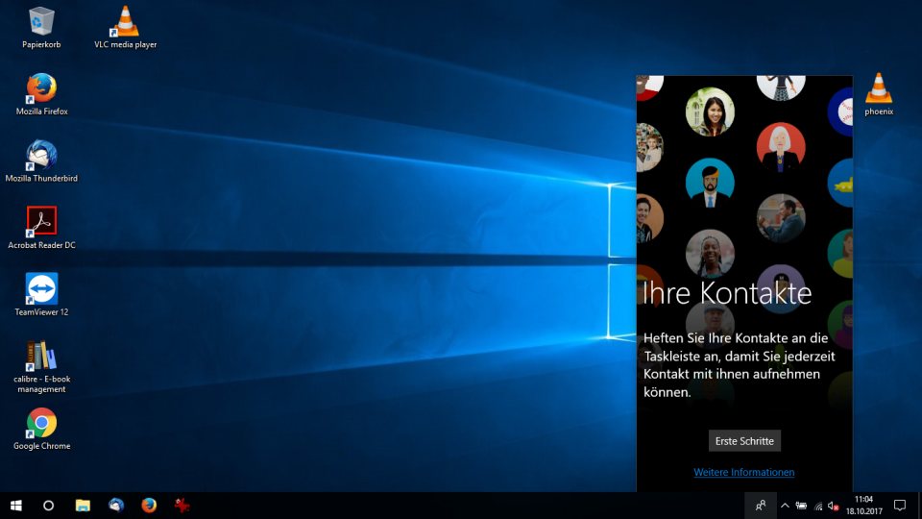
Task: Select the Mozilla Thunderbird desktop shortcut
Action: [x=41, y=161]
